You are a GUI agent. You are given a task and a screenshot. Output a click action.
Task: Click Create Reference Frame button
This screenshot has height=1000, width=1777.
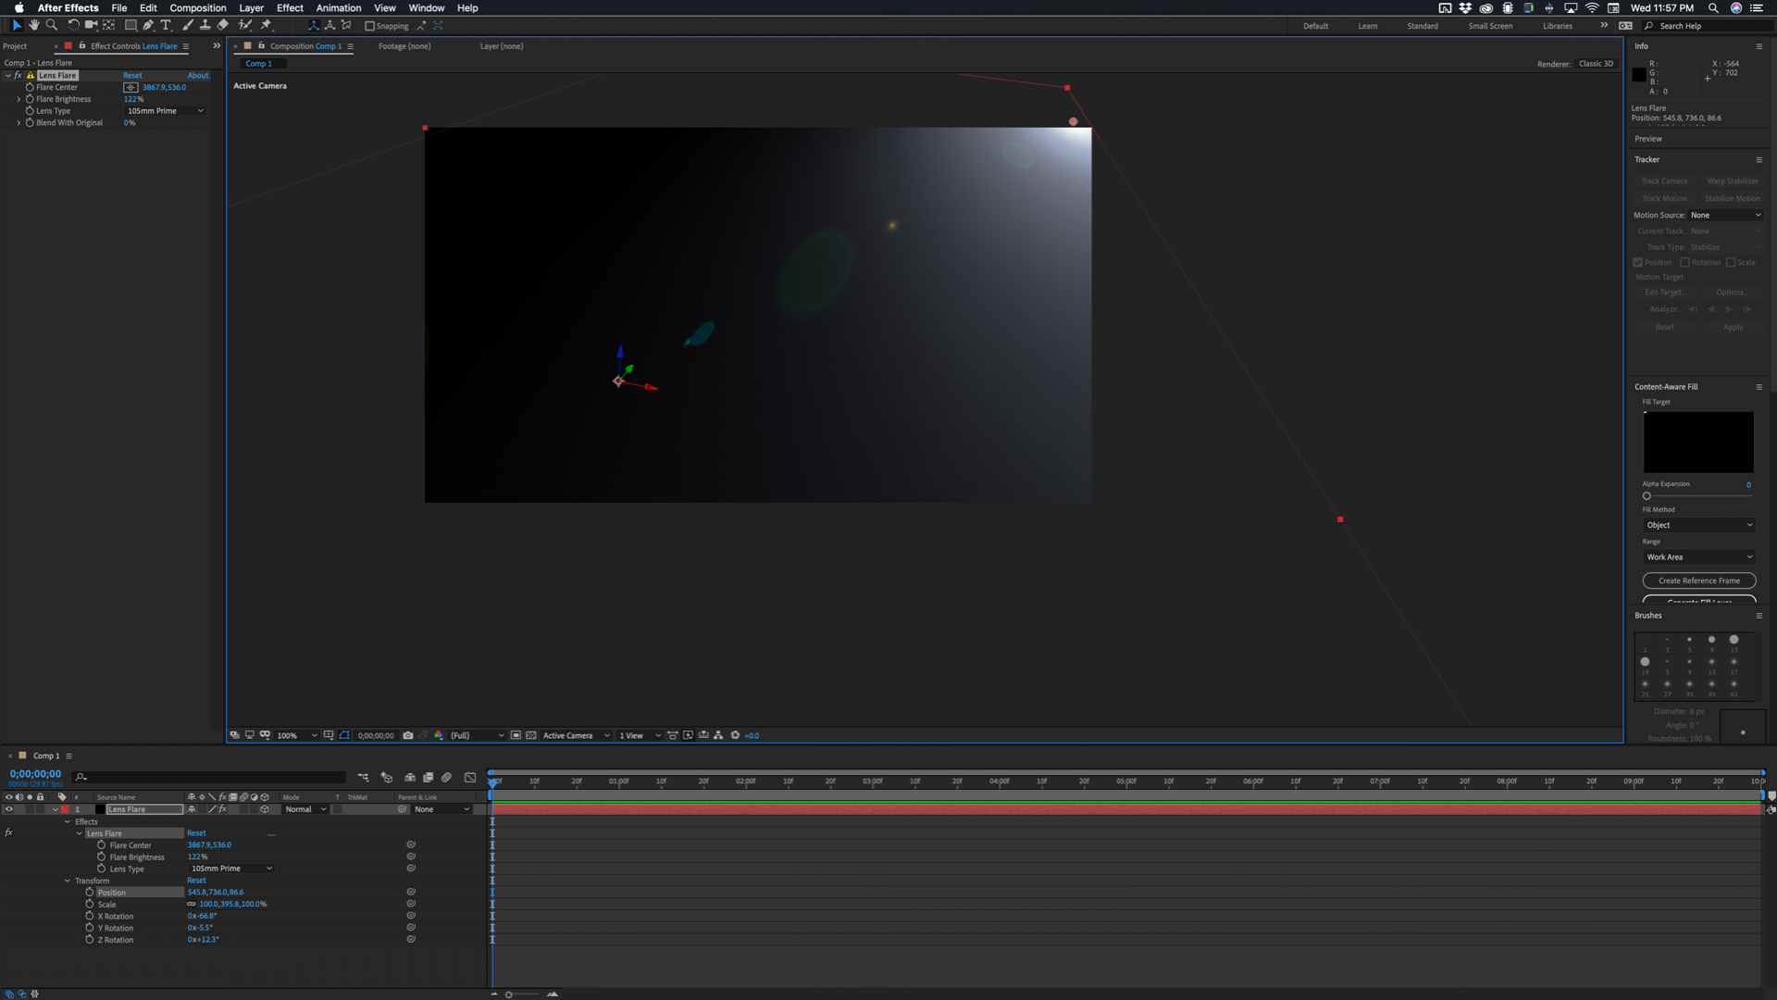point(1698,581)
